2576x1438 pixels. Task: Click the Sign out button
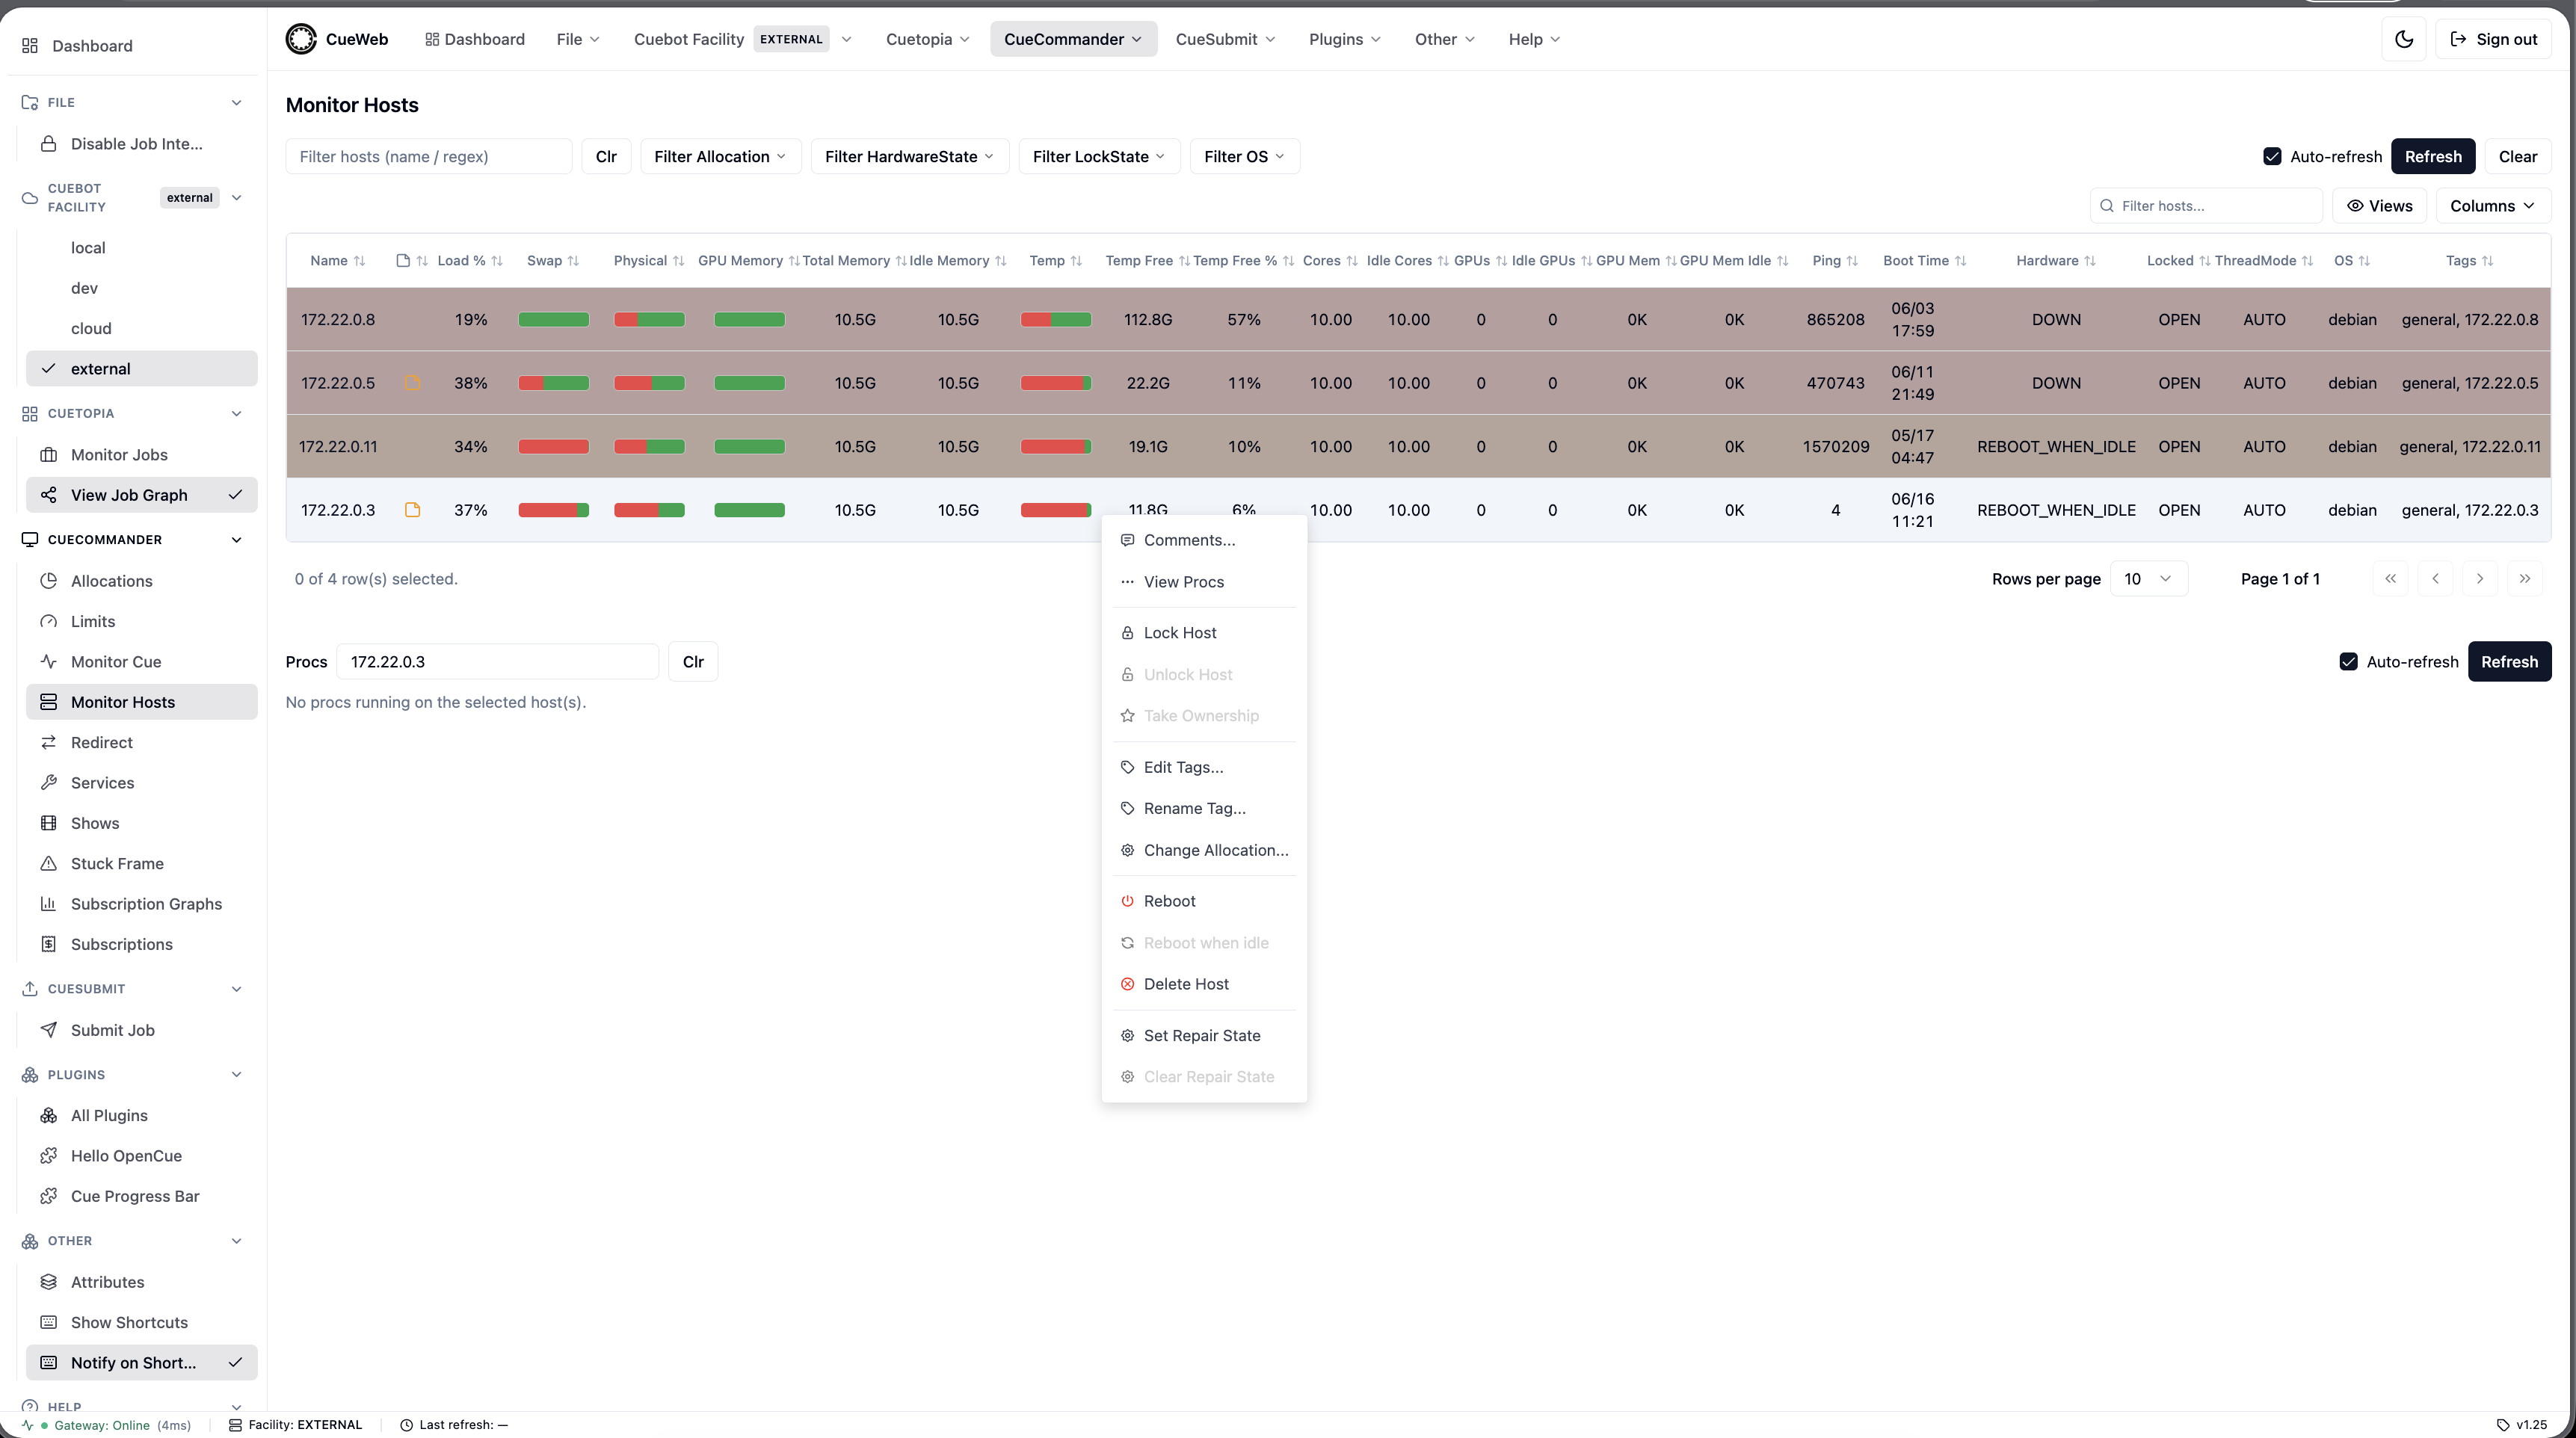[x=2493, y=39]
